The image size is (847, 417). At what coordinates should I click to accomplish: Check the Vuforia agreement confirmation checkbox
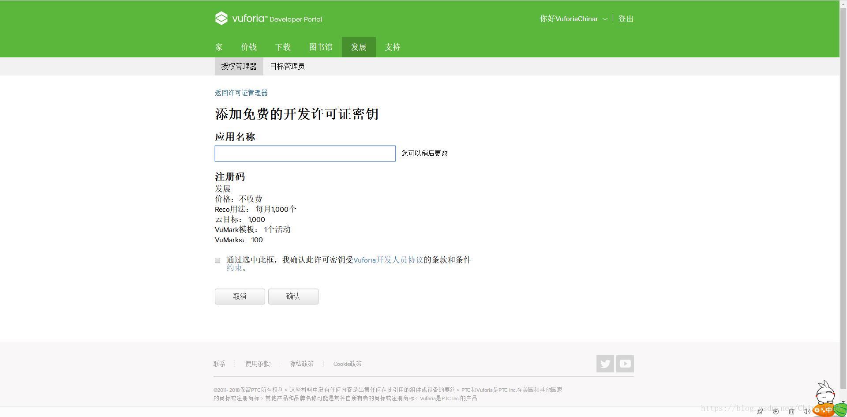coord(217,260)
